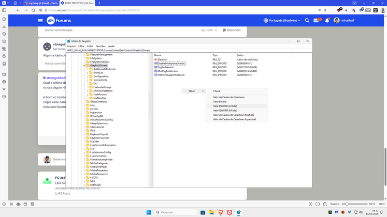Select the PlatformSupportMiracast value icon

point(155,75)
